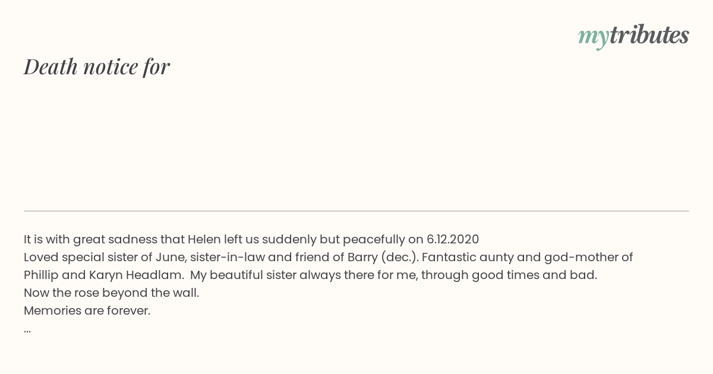This screenshot has height=374, width=713.
Task: Click the horizontal divider line
Action: point(356,211)
